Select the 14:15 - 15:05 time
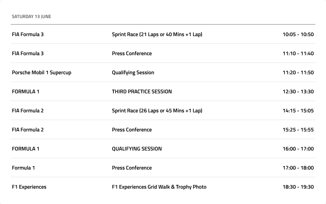Screen dimensions: 326x204 tap(298, 111)
